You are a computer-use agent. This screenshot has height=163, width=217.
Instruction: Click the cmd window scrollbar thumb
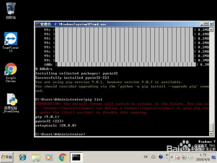point(211,127)
